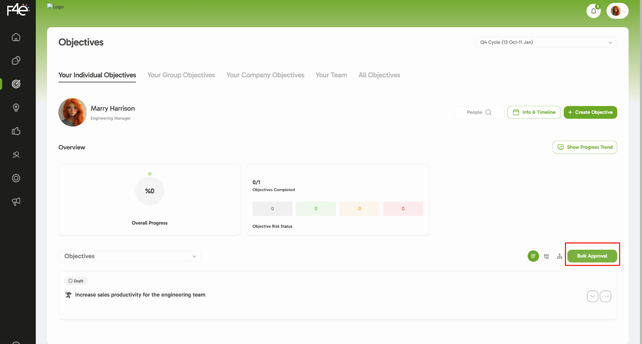Click the thumbs-up feedback sidebar icon
The image size is (642, 344).
tap(16, 131)
